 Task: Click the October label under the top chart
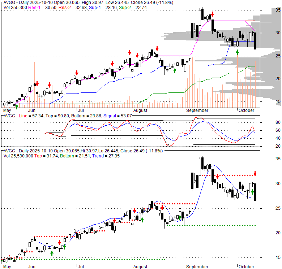247,110
